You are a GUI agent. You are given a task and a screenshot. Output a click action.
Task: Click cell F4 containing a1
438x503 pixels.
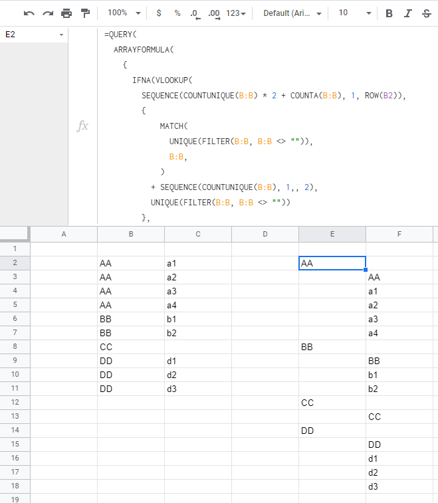pos(399,291)
